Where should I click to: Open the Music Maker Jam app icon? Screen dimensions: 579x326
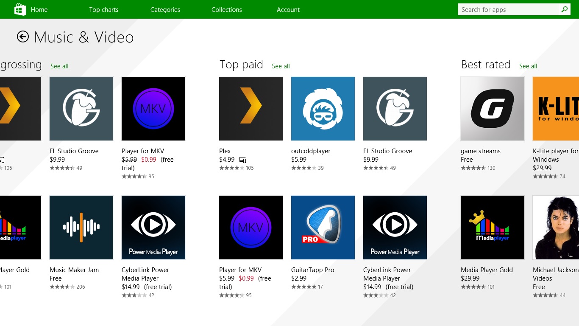(81, 228)
